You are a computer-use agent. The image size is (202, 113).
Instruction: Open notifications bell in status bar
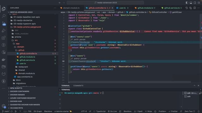(x=199, y=111)
